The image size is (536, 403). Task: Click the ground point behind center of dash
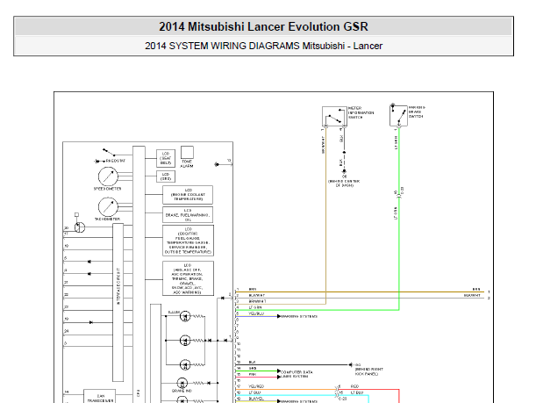pyautogui.click(x=344, y=171)
